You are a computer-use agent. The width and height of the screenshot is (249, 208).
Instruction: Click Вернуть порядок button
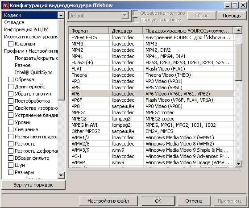pyautogui.click(x=33, y=185)
